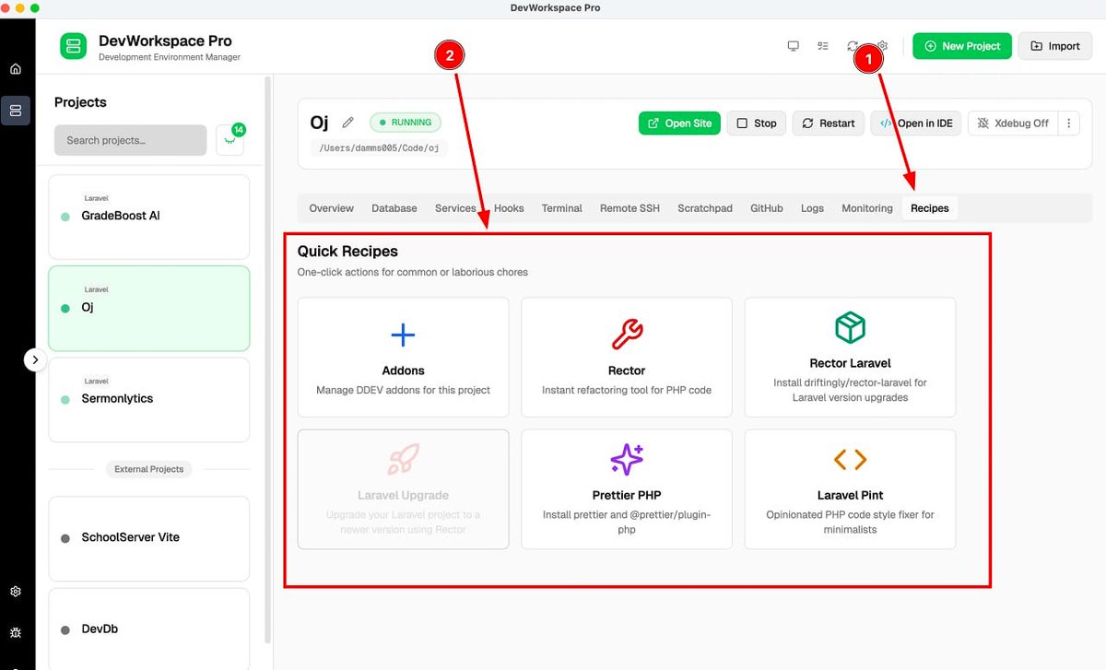Expand the sidebar with the chevron arrow

pyautogui.click(x=35, y=359)
